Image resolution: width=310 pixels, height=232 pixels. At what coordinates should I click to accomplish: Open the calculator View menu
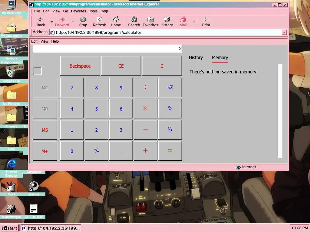[x=44, y=41]
